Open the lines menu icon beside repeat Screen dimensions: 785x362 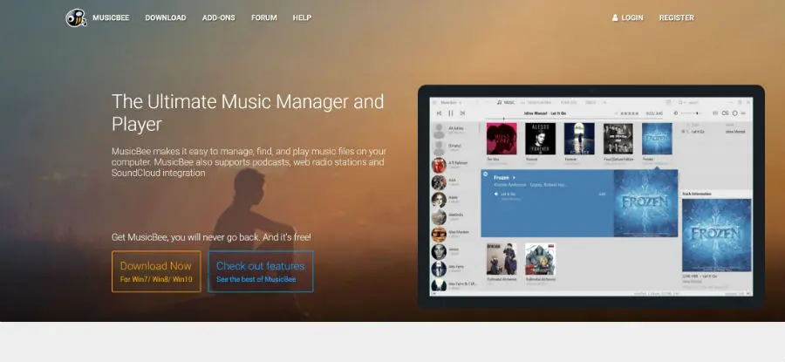pyautogui.click(x=743, y=113)
